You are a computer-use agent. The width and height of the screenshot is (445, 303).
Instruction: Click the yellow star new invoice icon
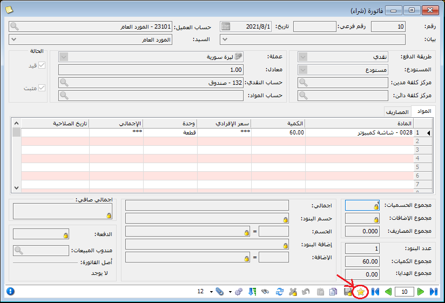(x=360, y=292)
